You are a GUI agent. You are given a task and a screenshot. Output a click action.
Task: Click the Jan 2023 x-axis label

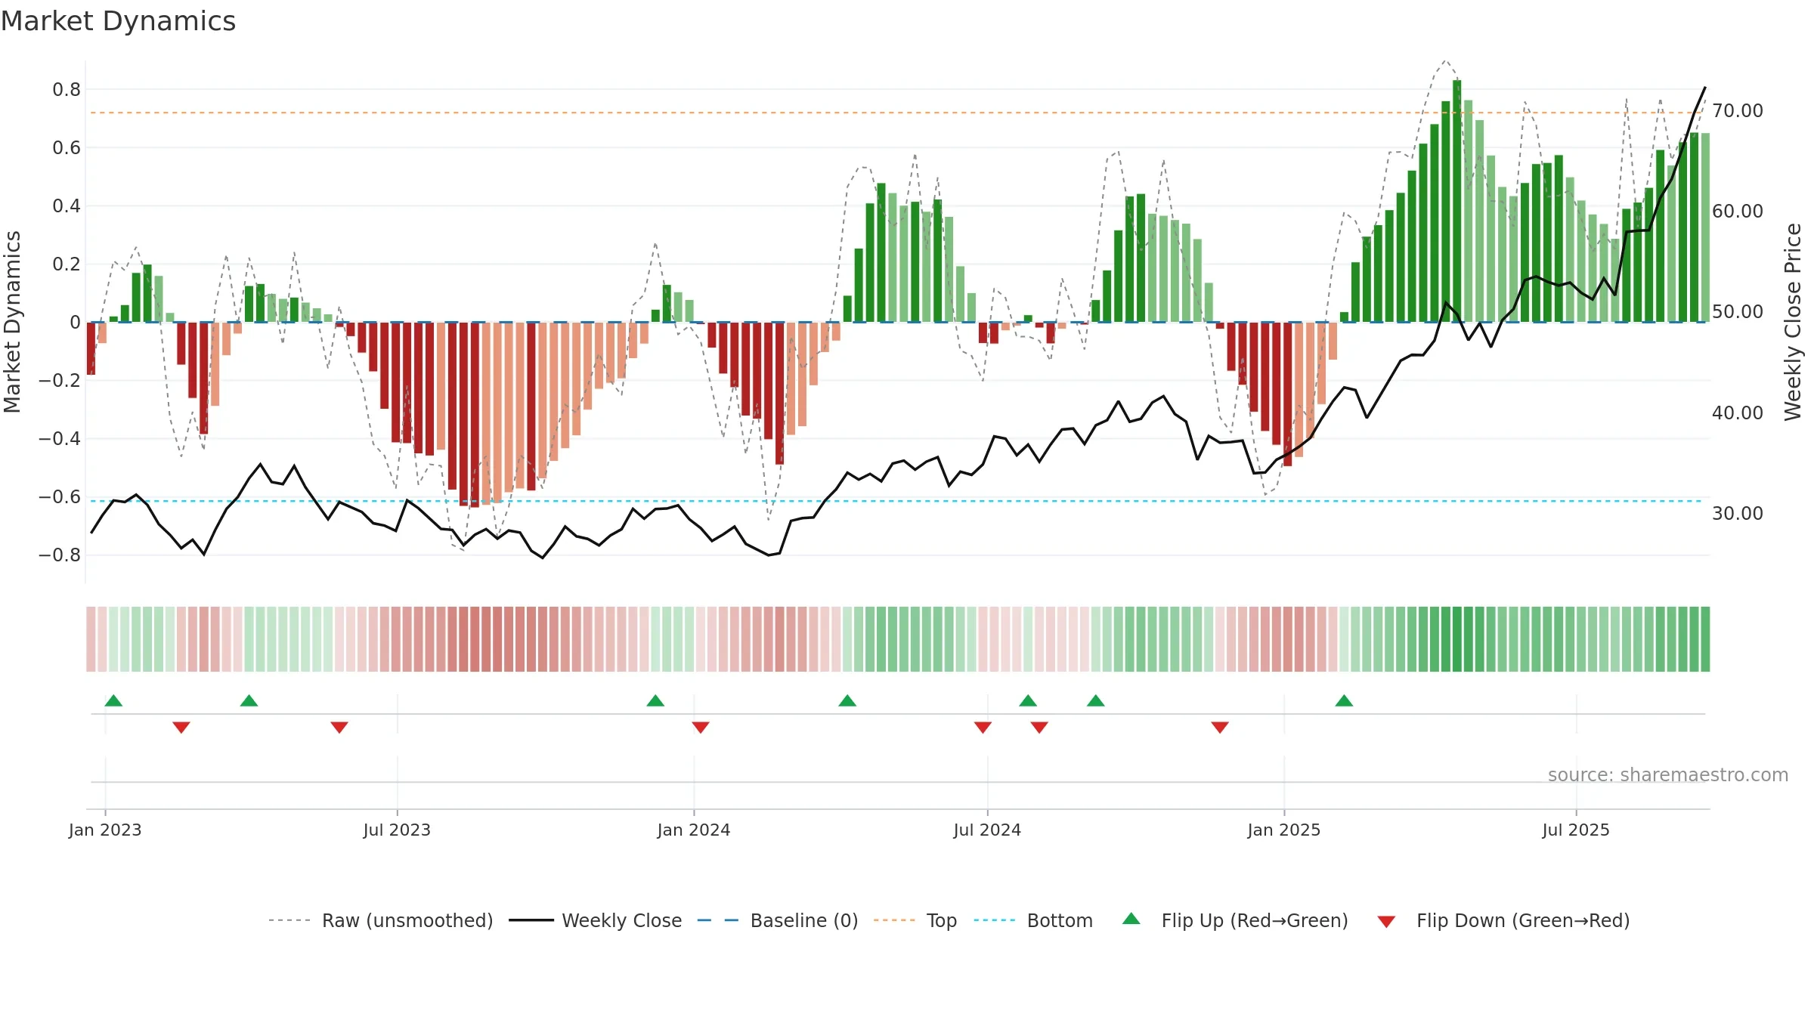(105, 830)
